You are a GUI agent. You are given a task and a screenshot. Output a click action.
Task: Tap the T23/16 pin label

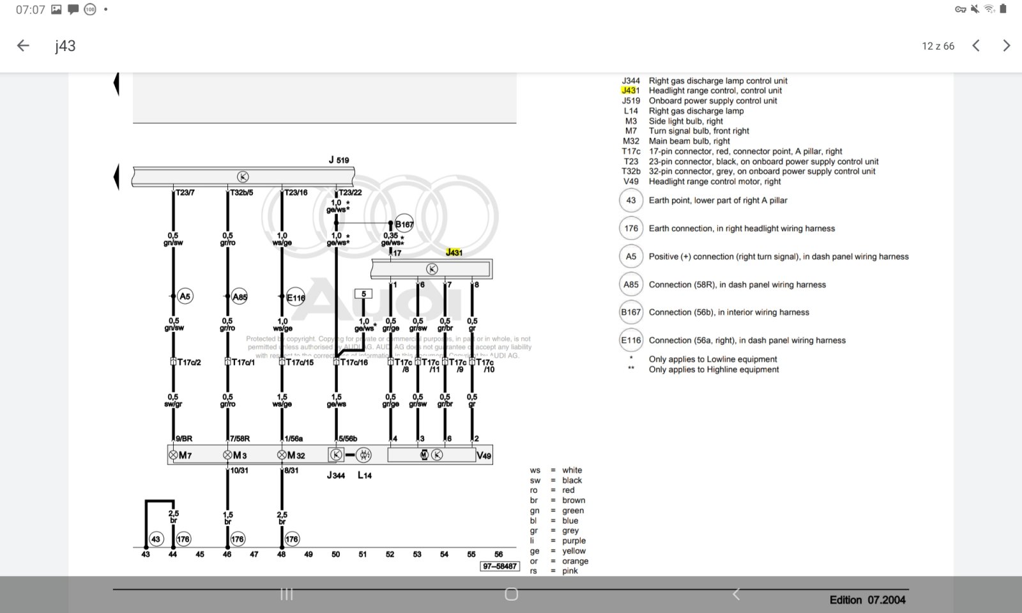click(x=296, y=192)
